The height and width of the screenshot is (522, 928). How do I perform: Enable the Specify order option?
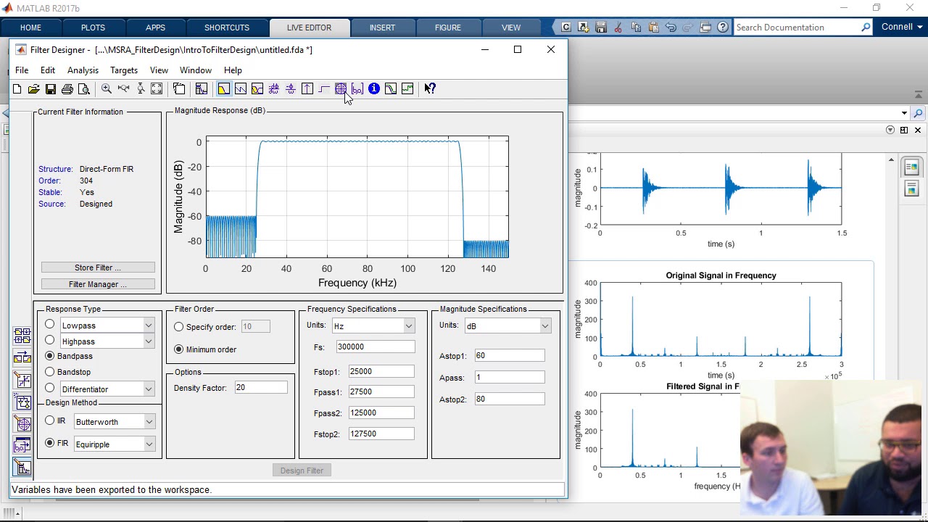coord(179,327)
